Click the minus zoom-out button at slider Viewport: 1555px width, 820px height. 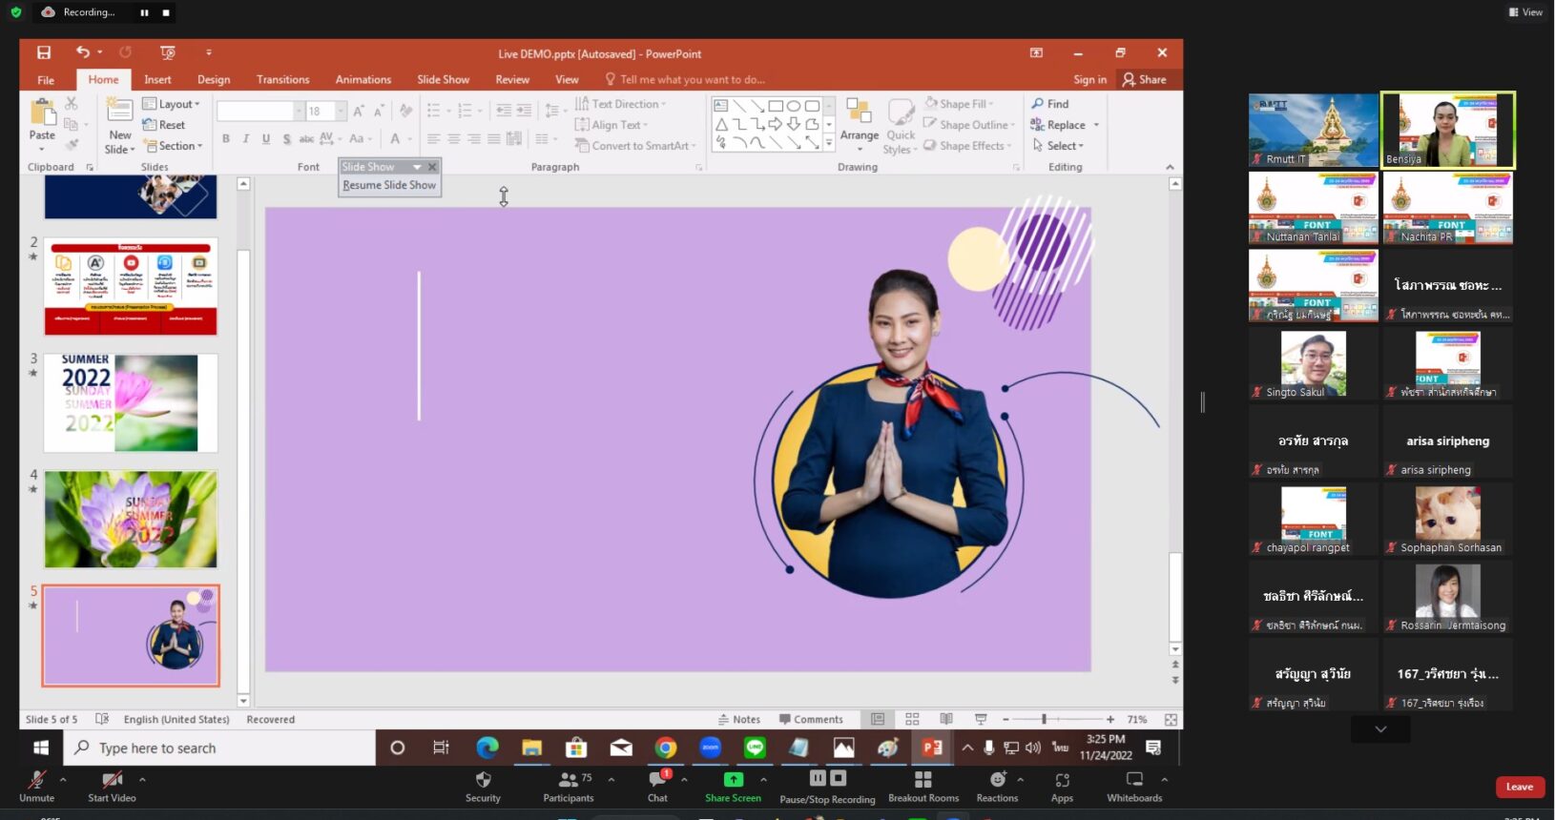pyautogui.click(x=1006, y=719)
